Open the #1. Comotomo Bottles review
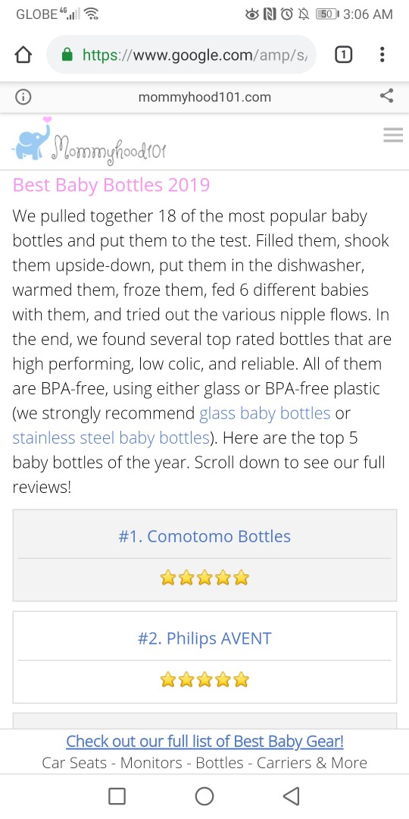 [204, 536]
